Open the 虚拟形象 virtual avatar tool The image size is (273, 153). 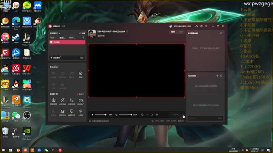point(62,101)
